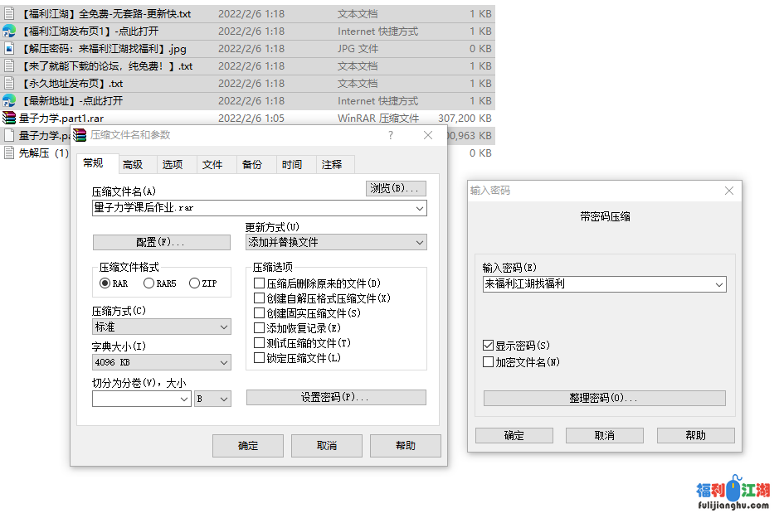Switch to the 高级 tab
779x518 pixels.
pos(133,164)
